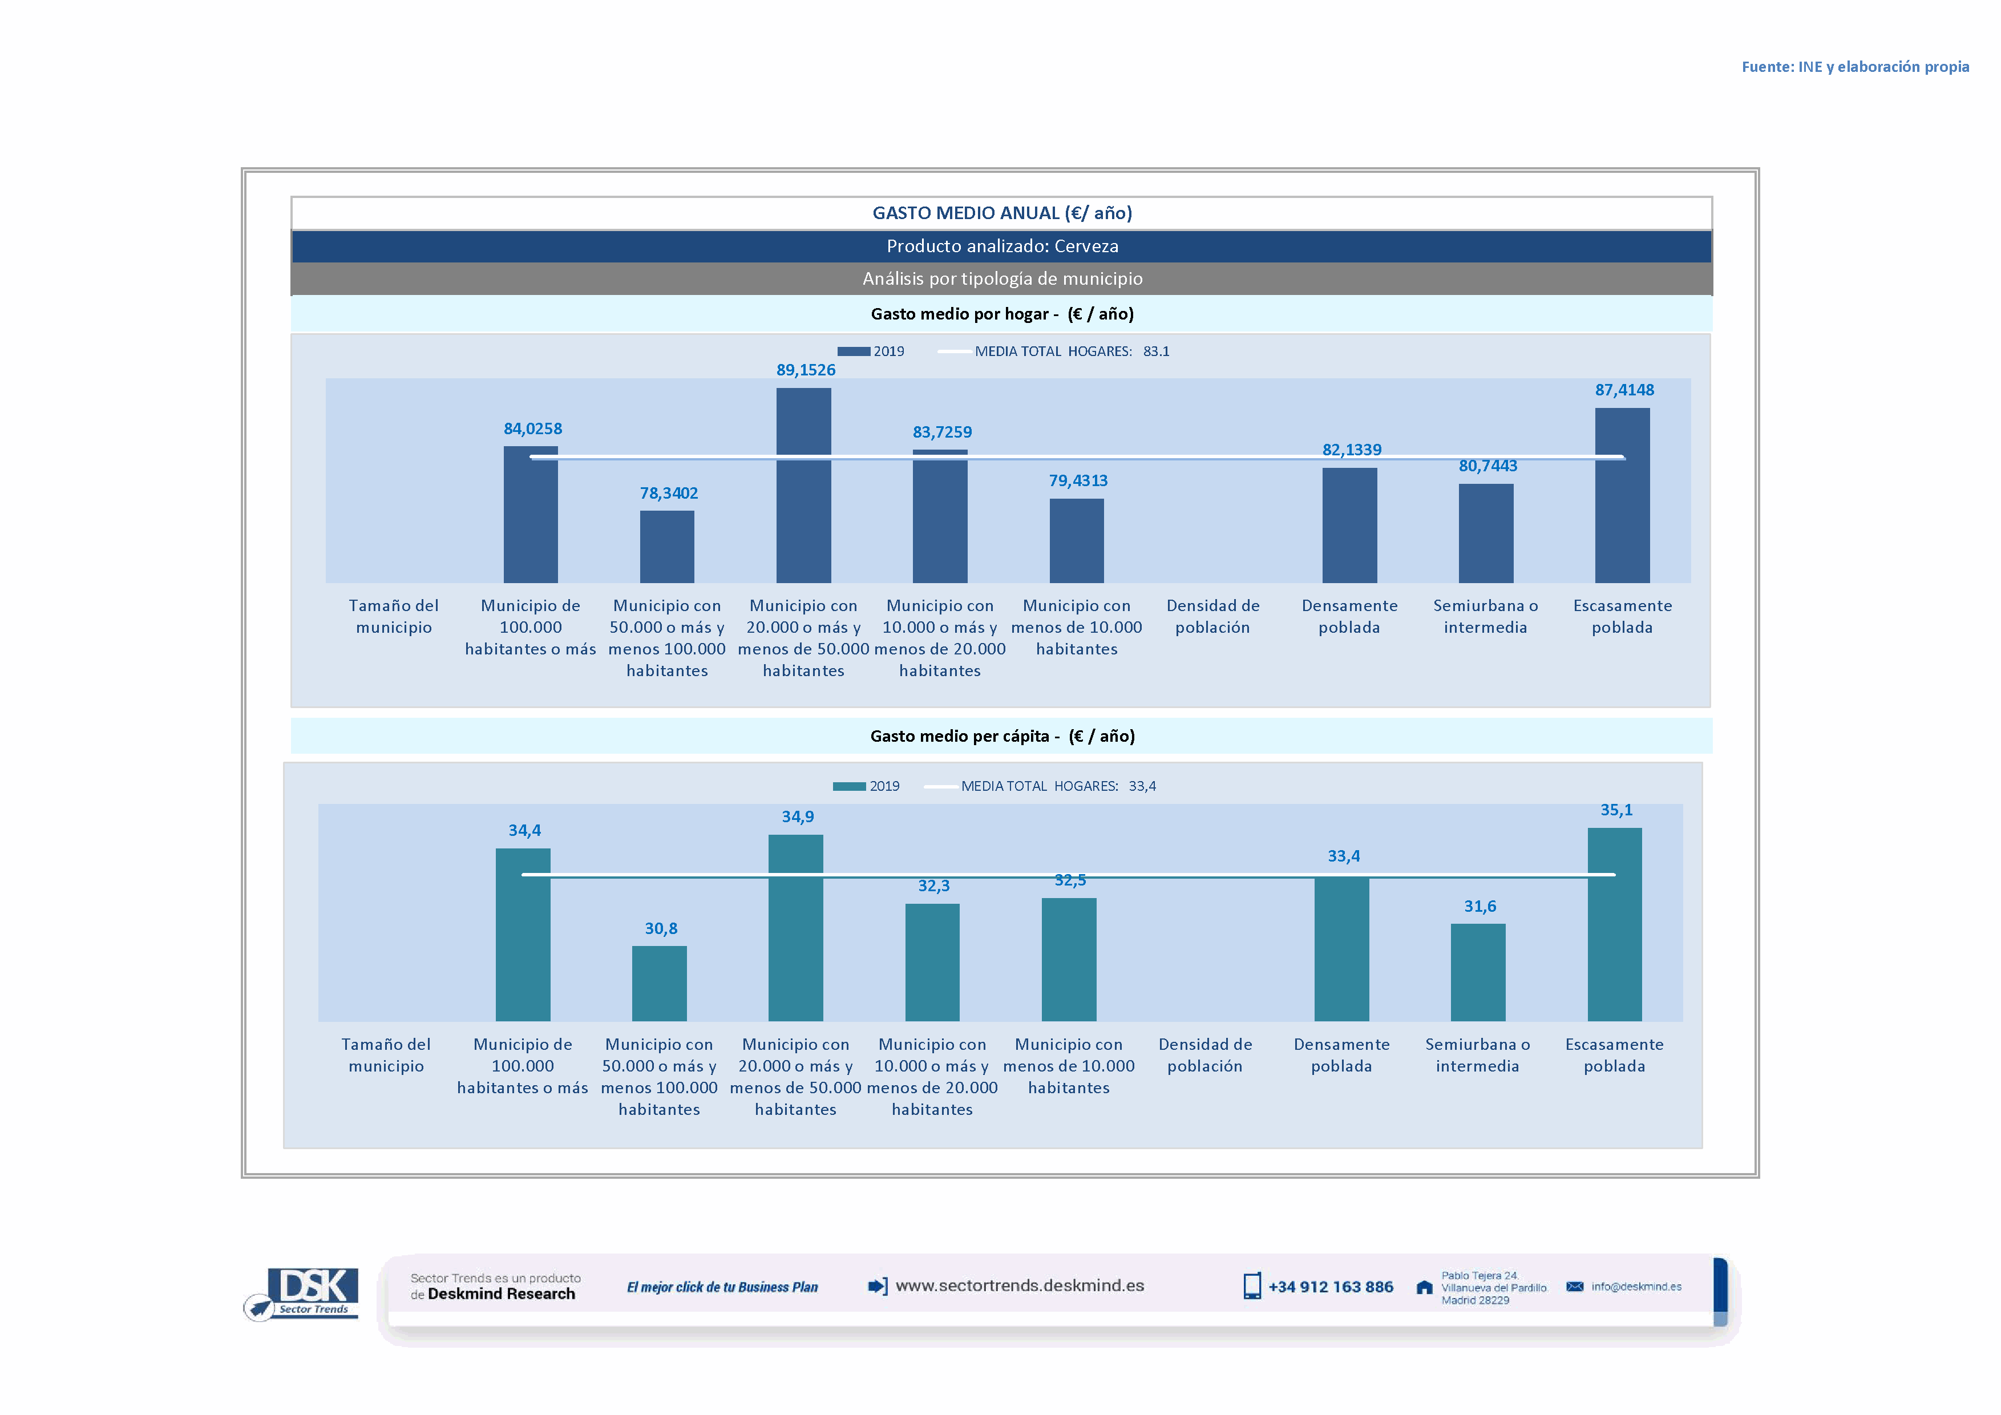Click the 'Producto analizado: Cerveza' header bar
This screenshot has height=1415, width=2001.
[1001, 246]
